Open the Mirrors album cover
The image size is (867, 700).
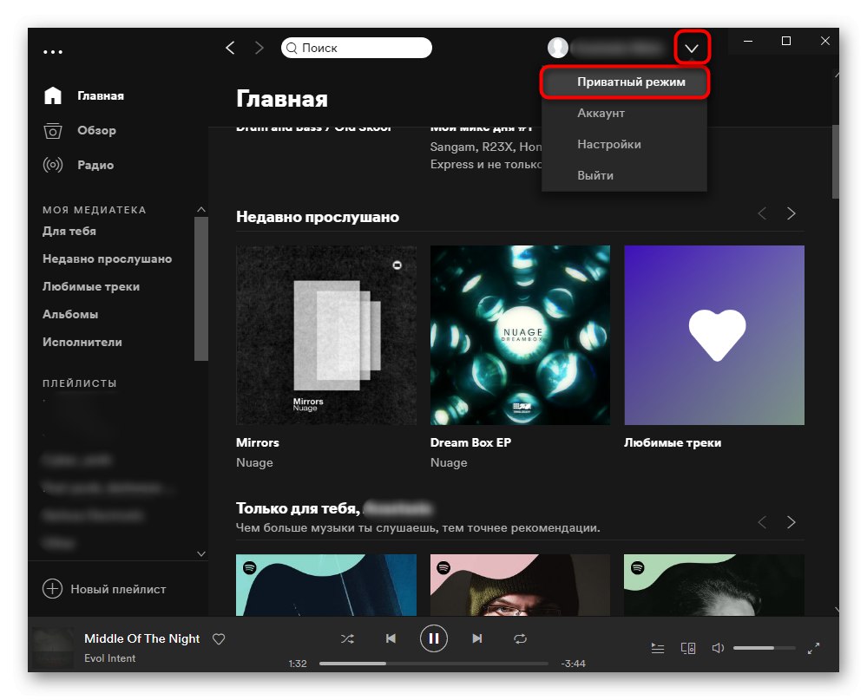point(326,336)
